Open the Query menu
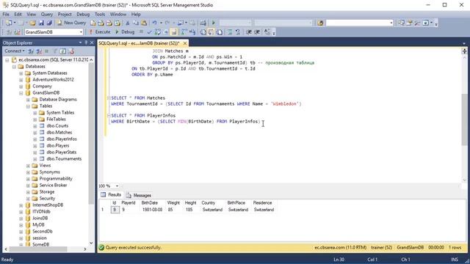 pos(47,14)
